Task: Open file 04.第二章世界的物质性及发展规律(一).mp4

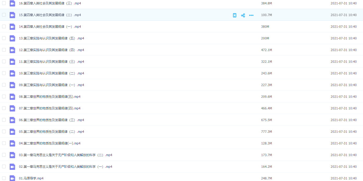Action: [x=50, y=143]
